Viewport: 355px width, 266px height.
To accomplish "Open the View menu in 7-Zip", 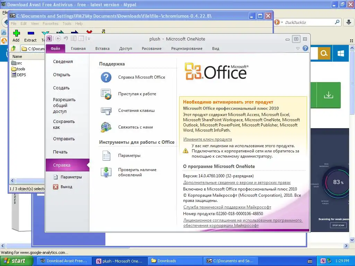I will [x=35, y=24].
